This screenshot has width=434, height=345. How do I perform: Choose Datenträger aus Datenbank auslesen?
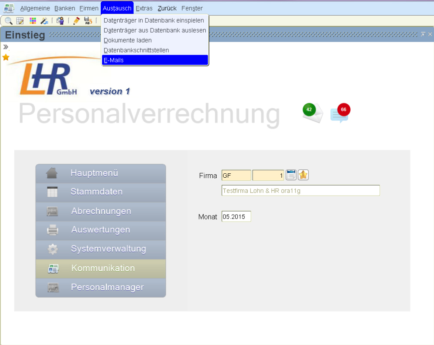(x=155, y=30)
